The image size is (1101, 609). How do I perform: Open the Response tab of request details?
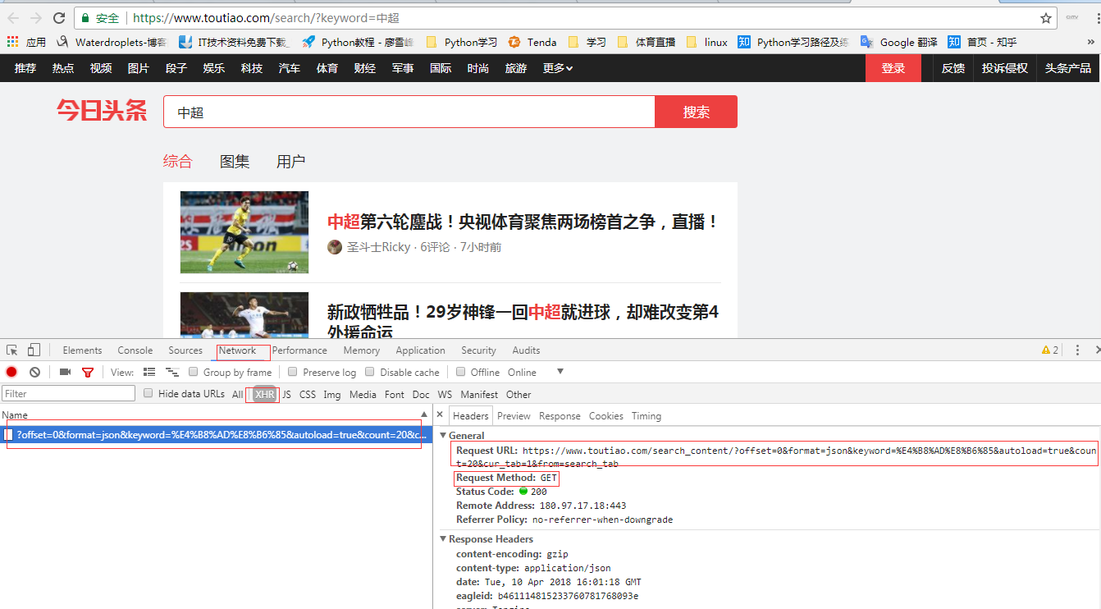click(x=560, y=416)
